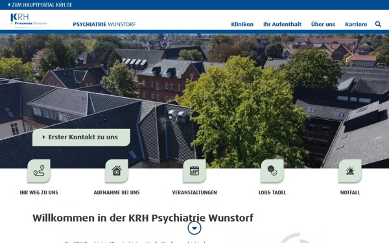Open the Ihr Aufenthalt menu
389x243 pixels.
(x=282, y=25)
